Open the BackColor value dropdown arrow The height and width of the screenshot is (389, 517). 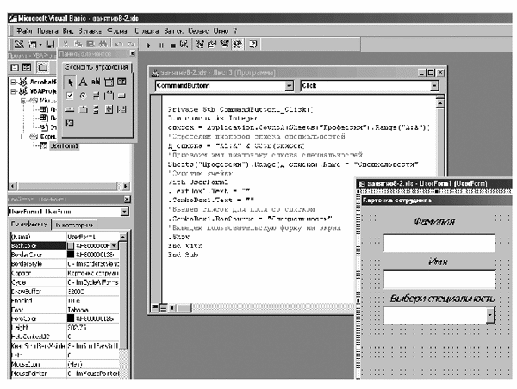114,246
